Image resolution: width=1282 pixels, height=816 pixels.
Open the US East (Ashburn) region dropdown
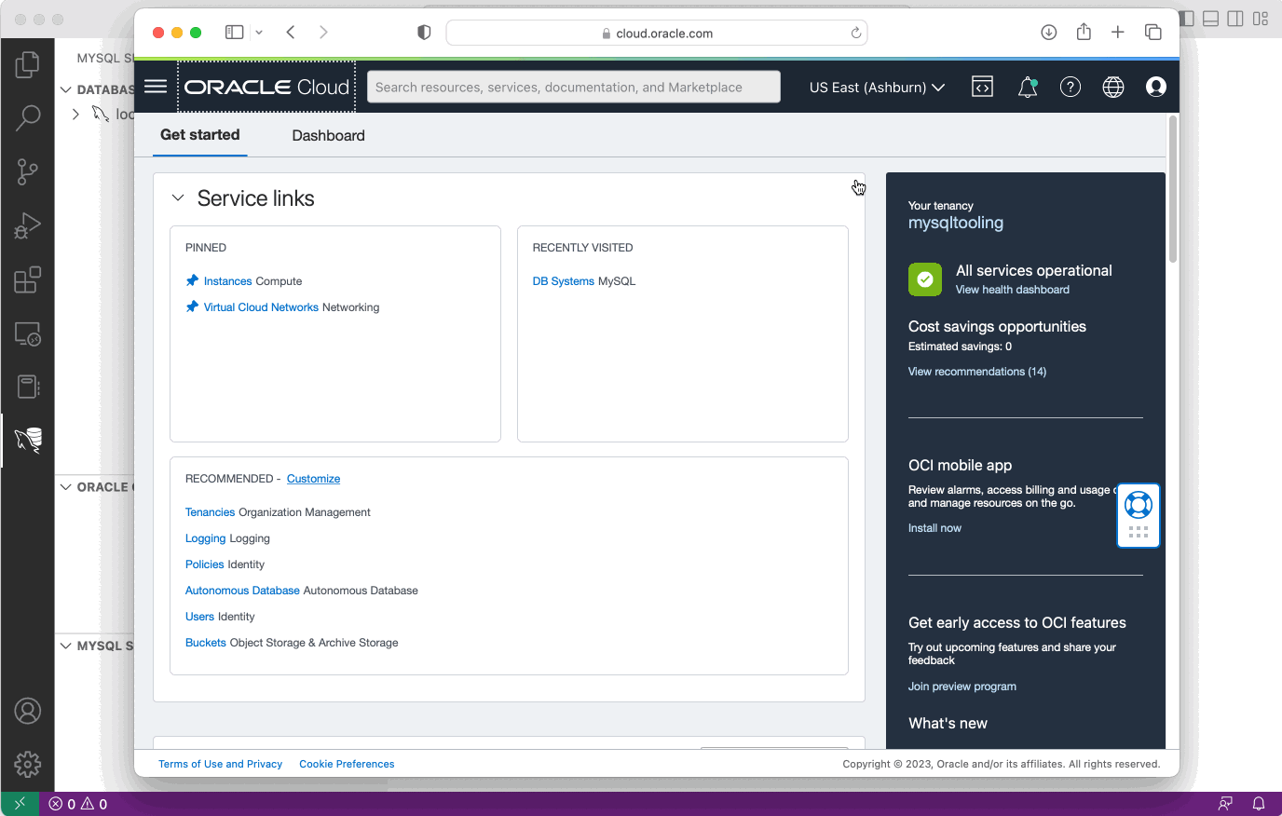click(x=876, y=87)
